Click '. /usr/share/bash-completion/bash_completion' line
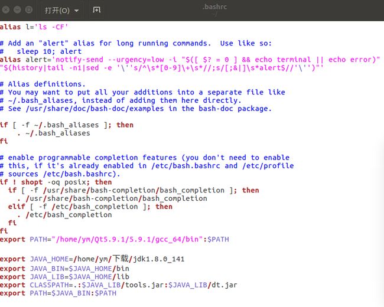384x307 pixels. [112, 198]
